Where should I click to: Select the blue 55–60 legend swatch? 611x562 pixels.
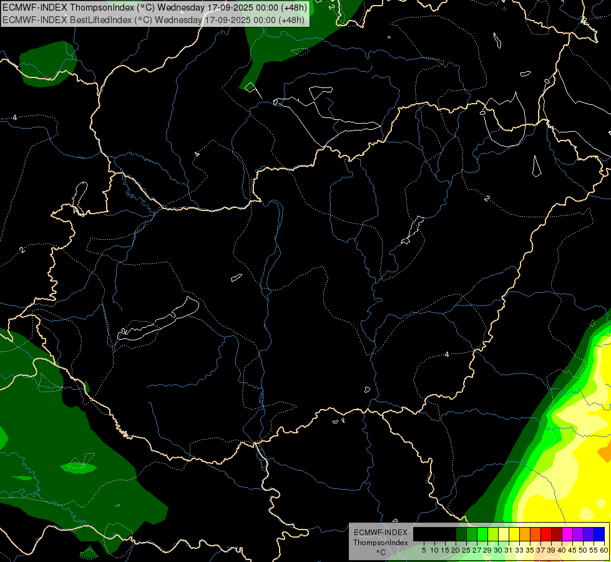pos(599,534)
